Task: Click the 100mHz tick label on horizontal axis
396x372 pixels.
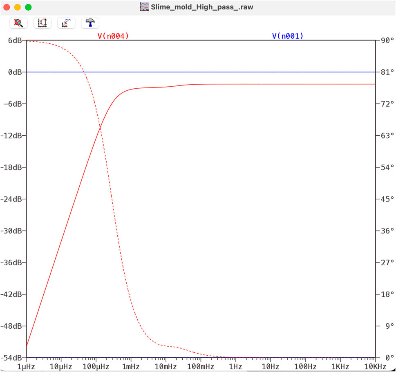Action: pos(200,366)
